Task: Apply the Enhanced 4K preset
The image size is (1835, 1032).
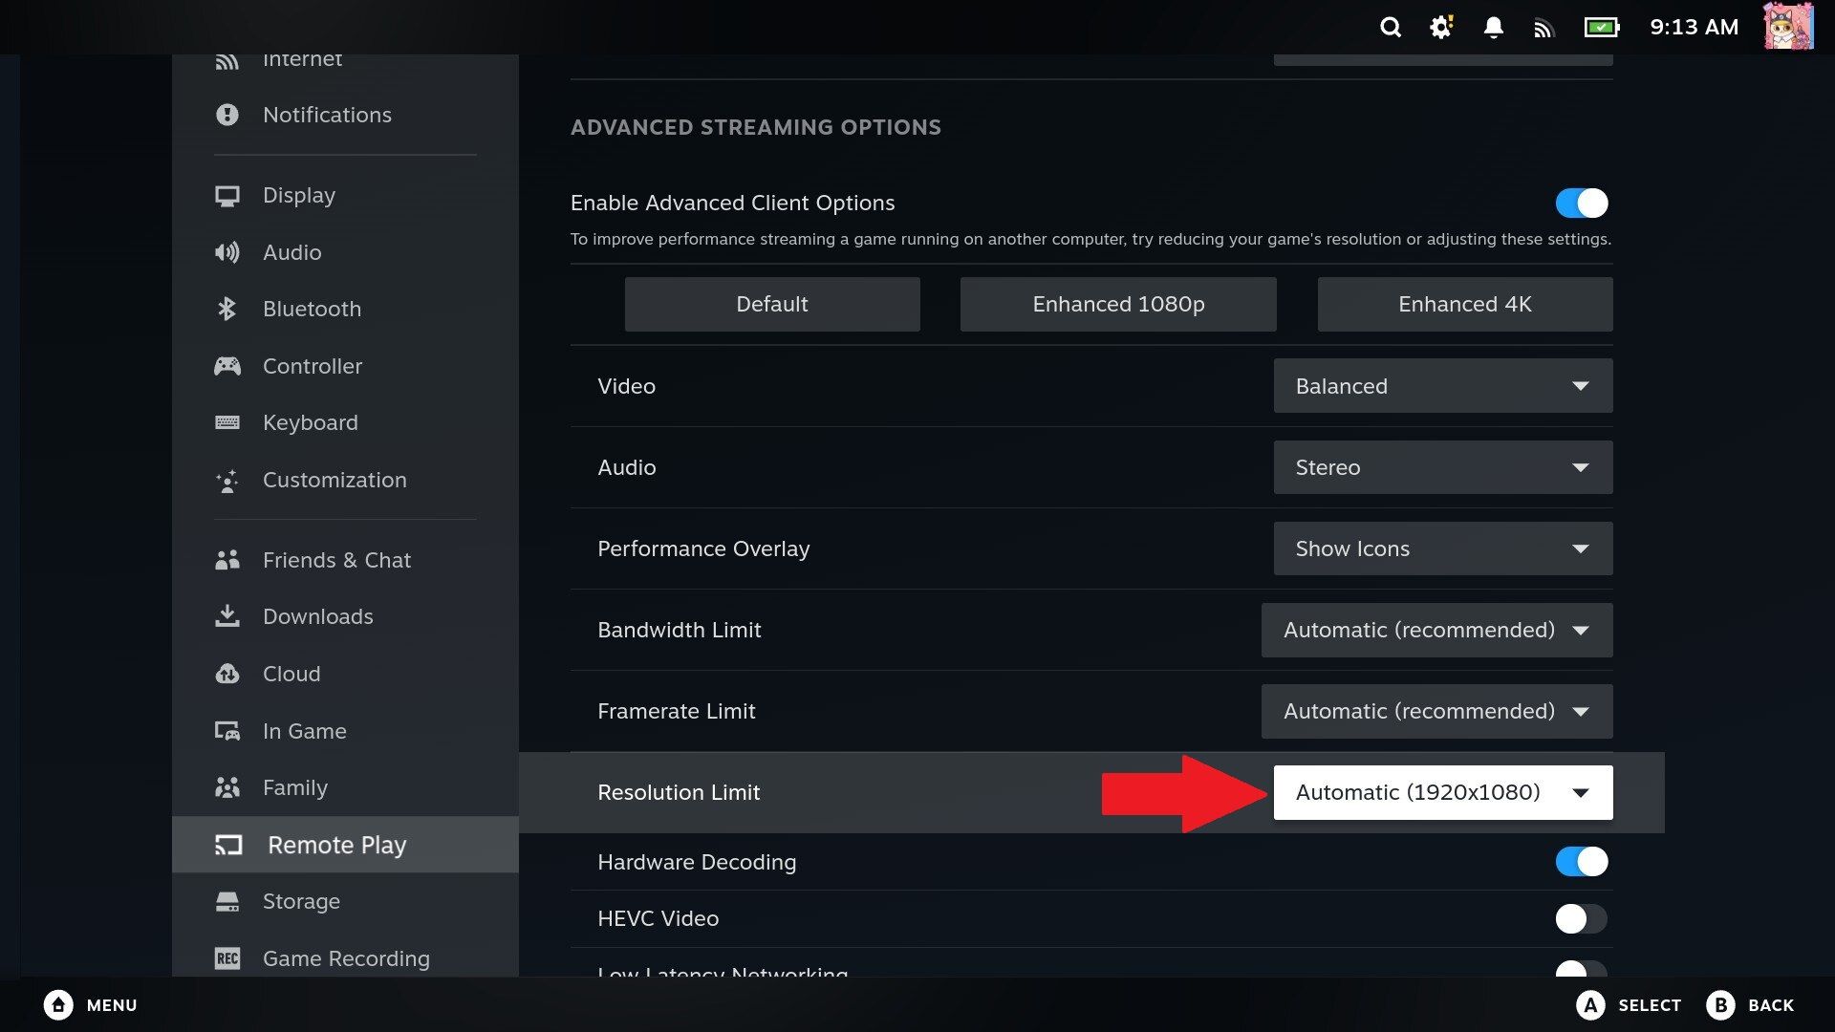Action: coord(1464,304)
